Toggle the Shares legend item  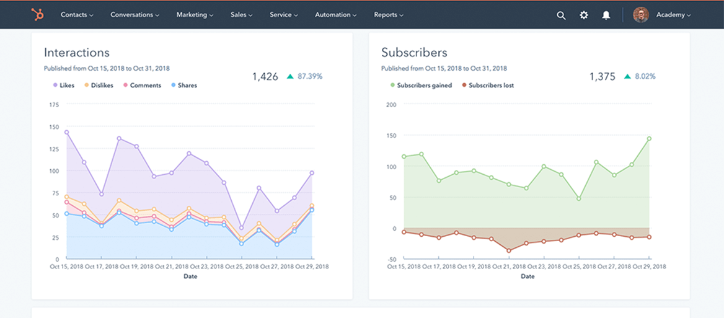[183, 86]
